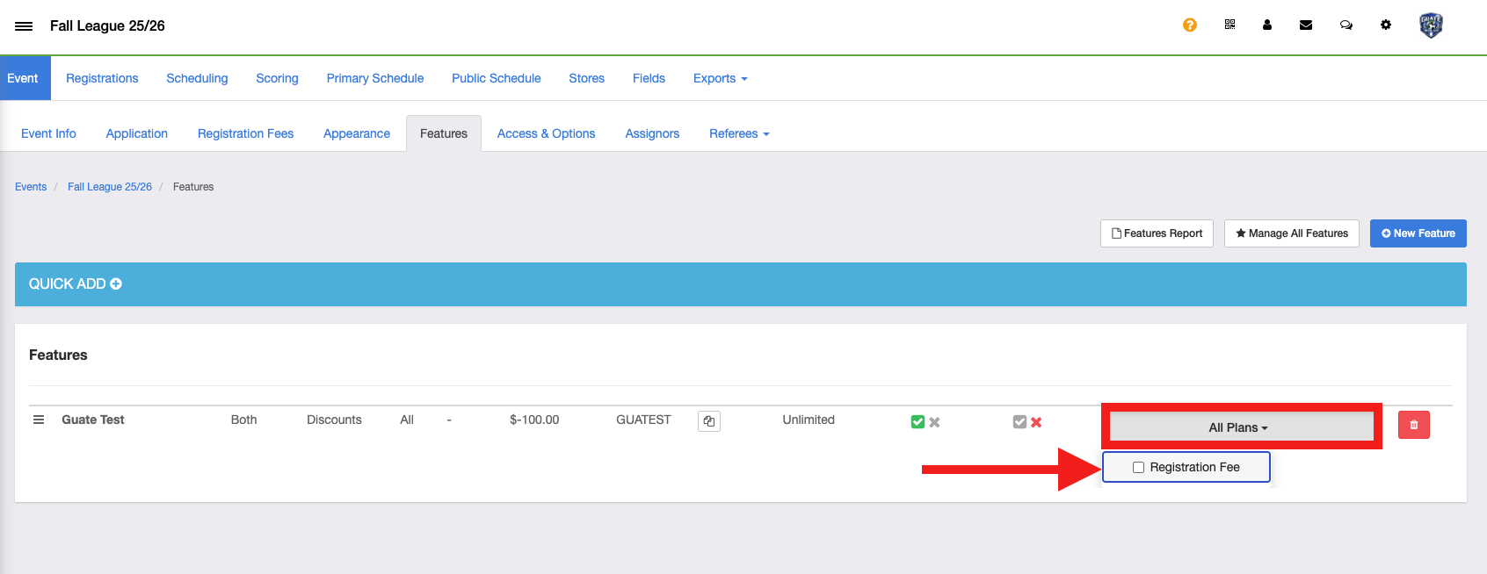This screenshot has height=574, width=1487.
Task: Check the Registration Fee checkbox
Action: [x=1138, y=468]
